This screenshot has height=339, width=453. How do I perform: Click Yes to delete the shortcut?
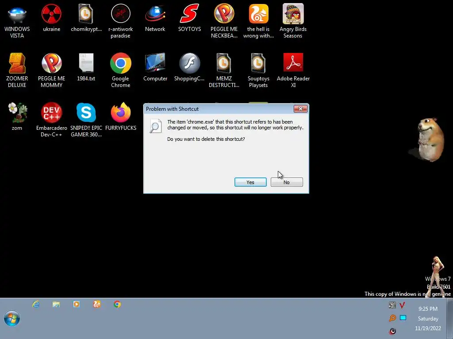pos(250,182)
